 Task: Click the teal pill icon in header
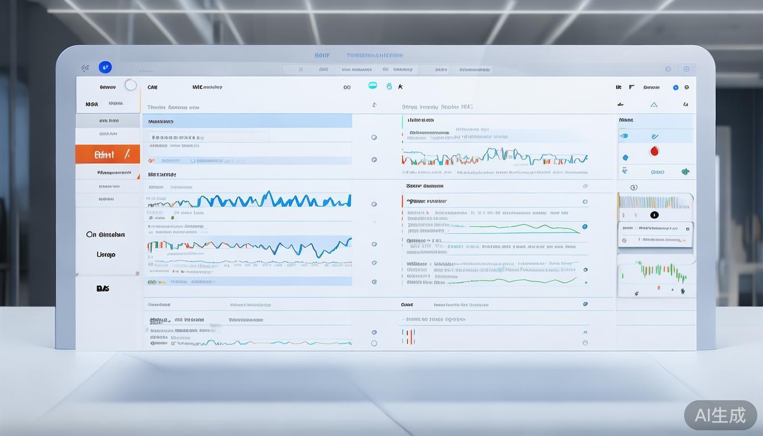tap(372, 86)
